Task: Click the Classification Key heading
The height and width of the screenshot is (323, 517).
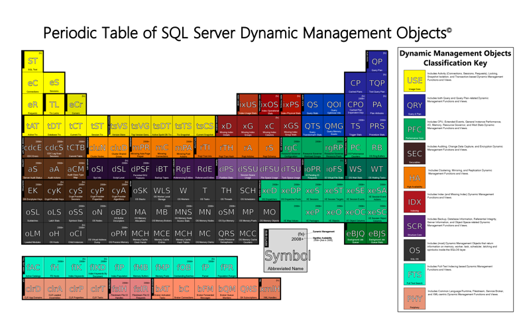Action: tap(455, 58)
